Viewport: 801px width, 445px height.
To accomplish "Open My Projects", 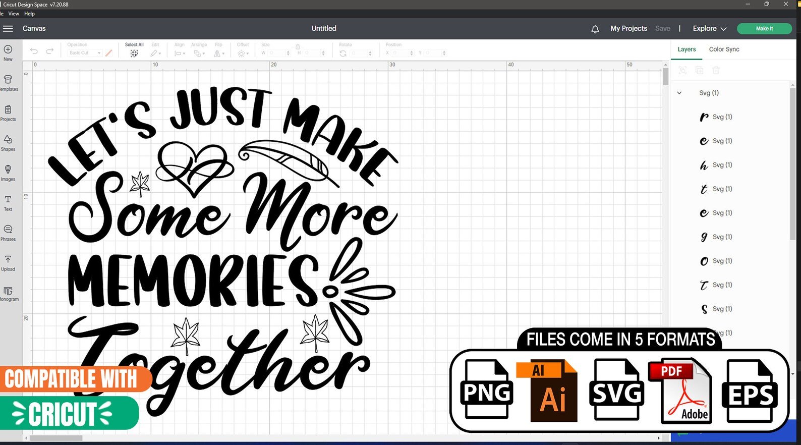I will 628,29.
